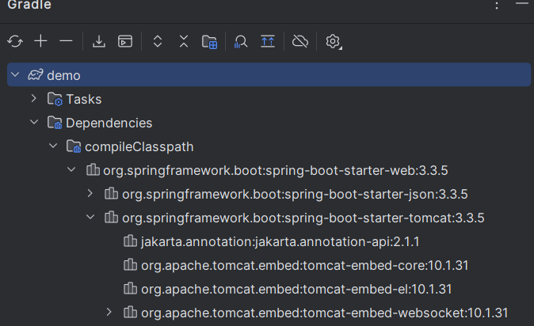Click the plus icon to link Gradle project

coord(41,41)
